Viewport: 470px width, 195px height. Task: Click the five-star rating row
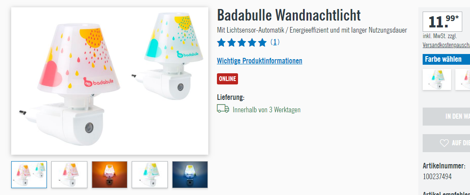(x=242, y=43)
